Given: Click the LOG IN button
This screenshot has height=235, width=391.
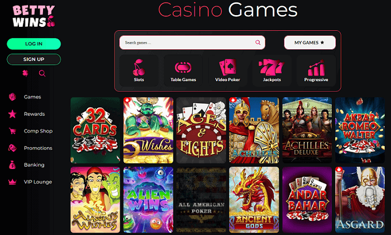Looking at the screenshot, I should coord(34,44).
